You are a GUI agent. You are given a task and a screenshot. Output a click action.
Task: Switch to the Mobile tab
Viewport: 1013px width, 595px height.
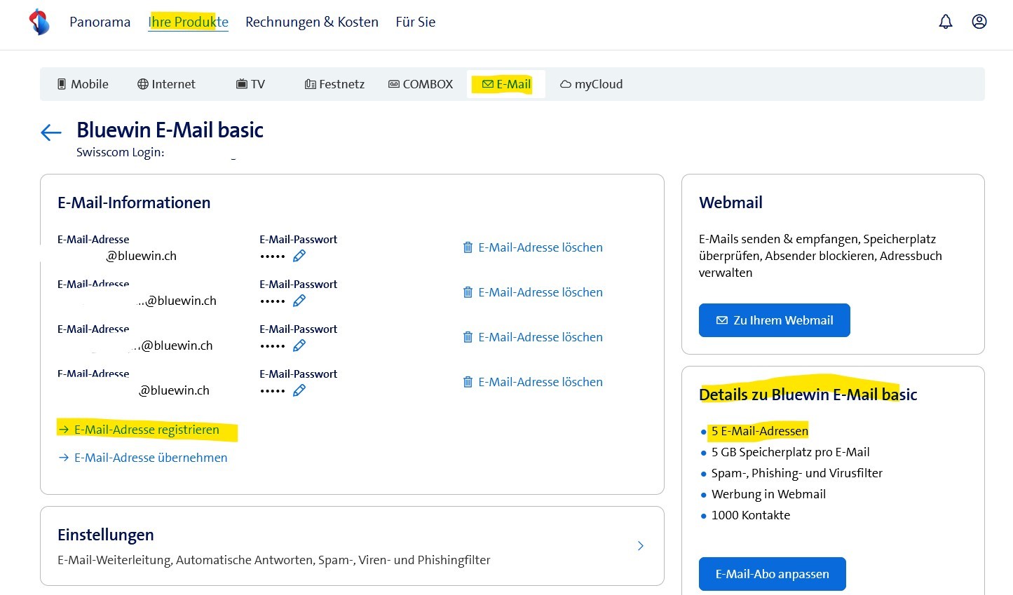coord(83,84)
